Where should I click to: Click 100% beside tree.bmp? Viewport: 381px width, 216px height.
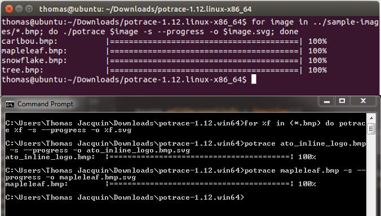coord(317,70)
